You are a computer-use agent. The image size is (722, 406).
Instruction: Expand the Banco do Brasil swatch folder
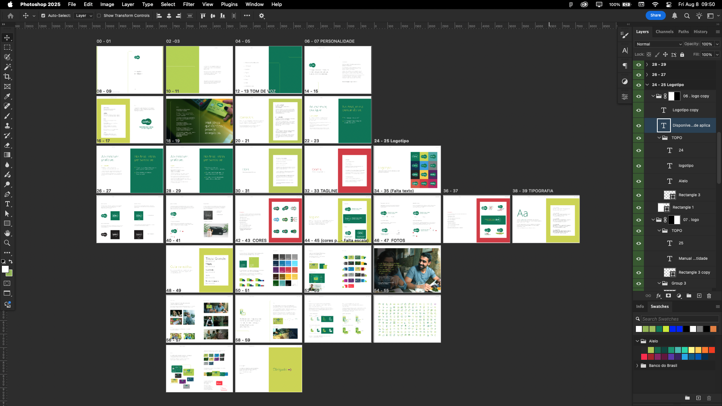[637, 365]
